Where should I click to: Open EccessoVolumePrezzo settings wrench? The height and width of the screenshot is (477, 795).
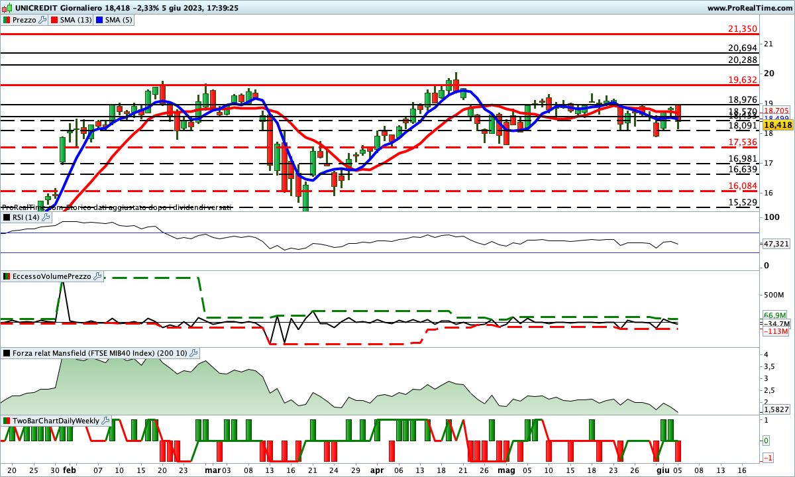(x=98, y=276)
